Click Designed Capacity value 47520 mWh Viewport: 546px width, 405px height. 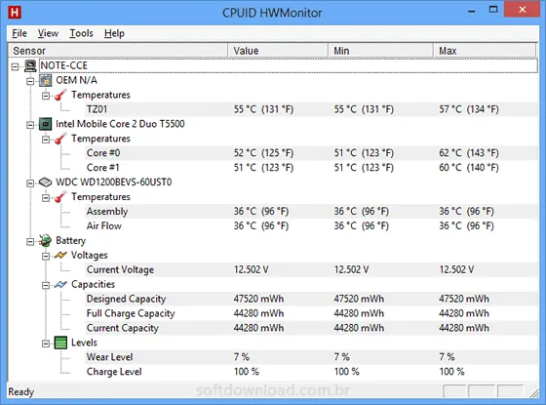[258, 299]
